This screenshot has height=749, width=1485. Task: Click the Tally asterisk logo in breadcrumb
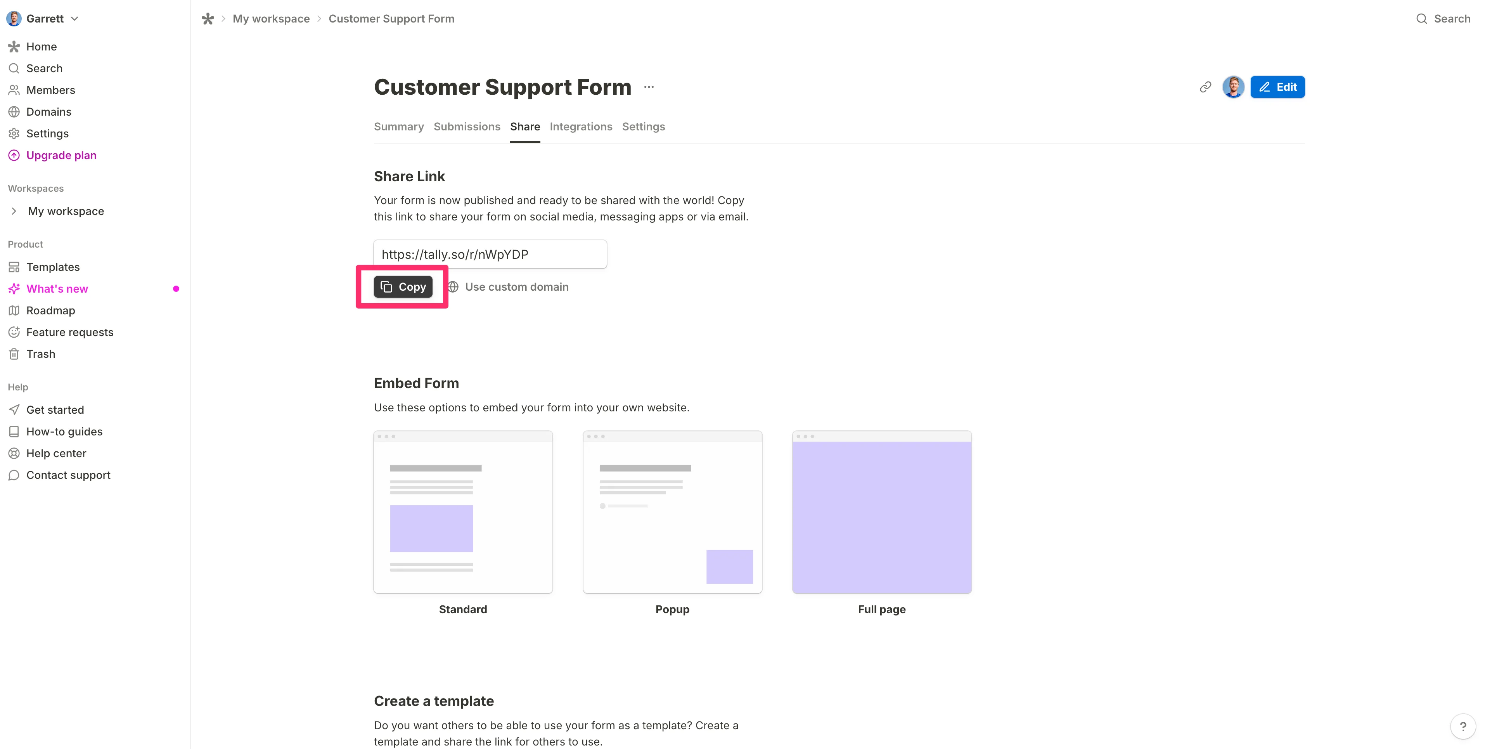[208, 19]
